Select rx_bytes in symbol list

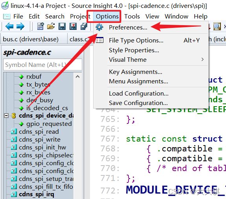click(x=38, y=92)
